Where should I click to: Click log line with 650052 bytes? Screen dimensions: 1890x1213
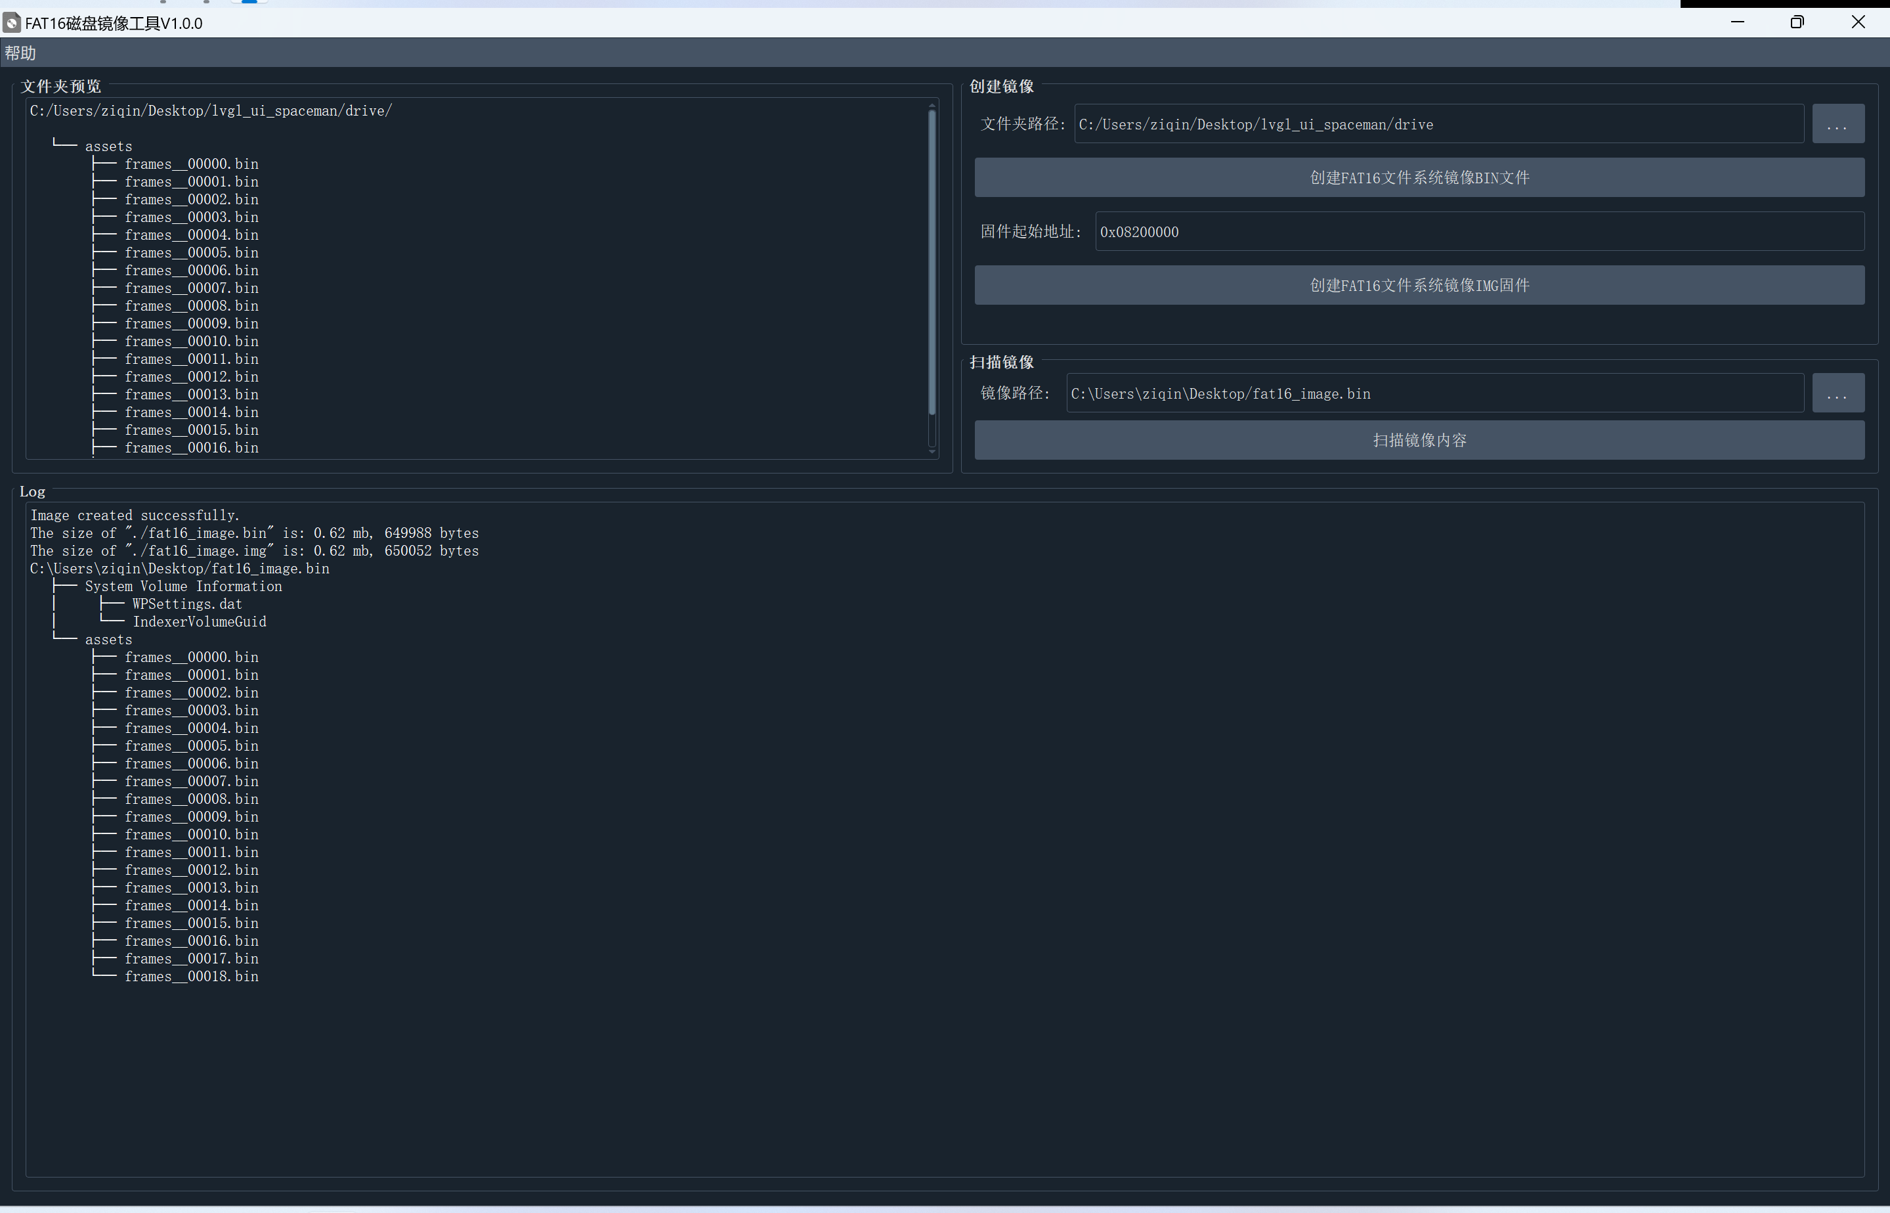pyautogui.click(x=254, y=550)
